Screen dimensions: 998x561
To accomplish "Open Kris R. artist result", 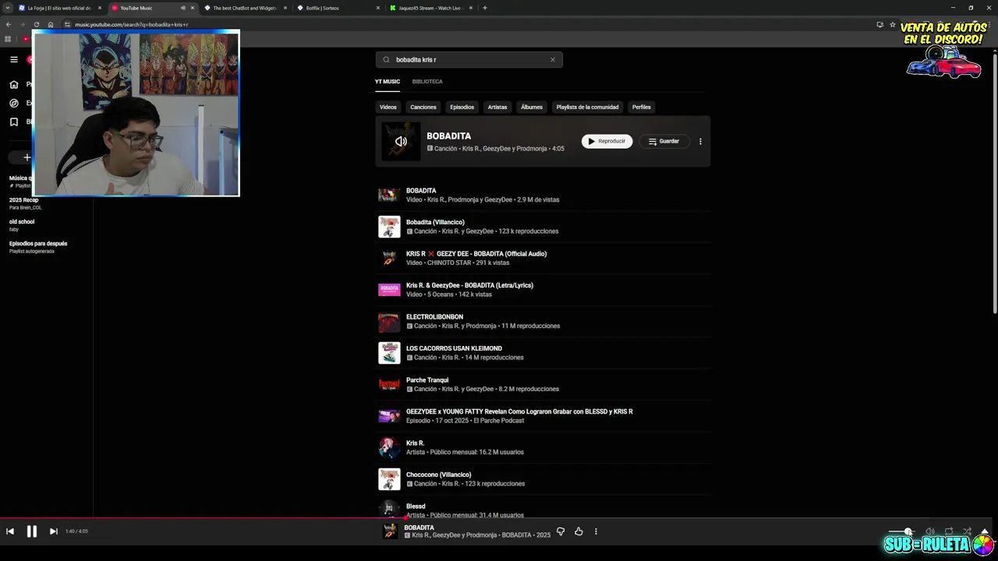I will click(543, 447).
